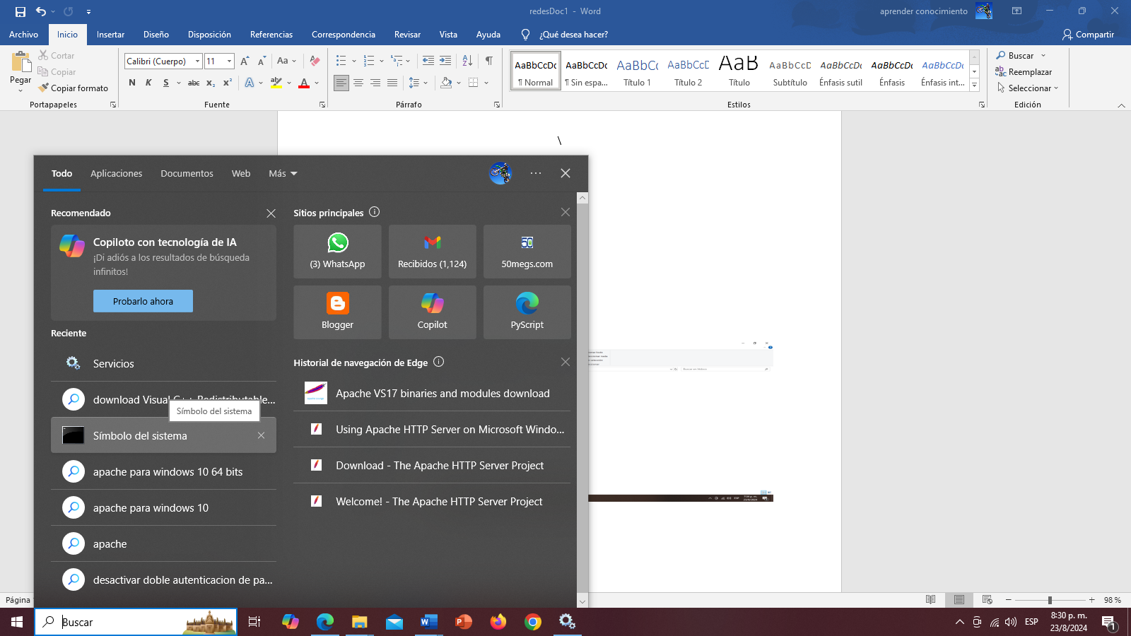Screen dimensions: 1131x636
Task: Click the Sort (A-Z) icon
Action: [468, 61]
